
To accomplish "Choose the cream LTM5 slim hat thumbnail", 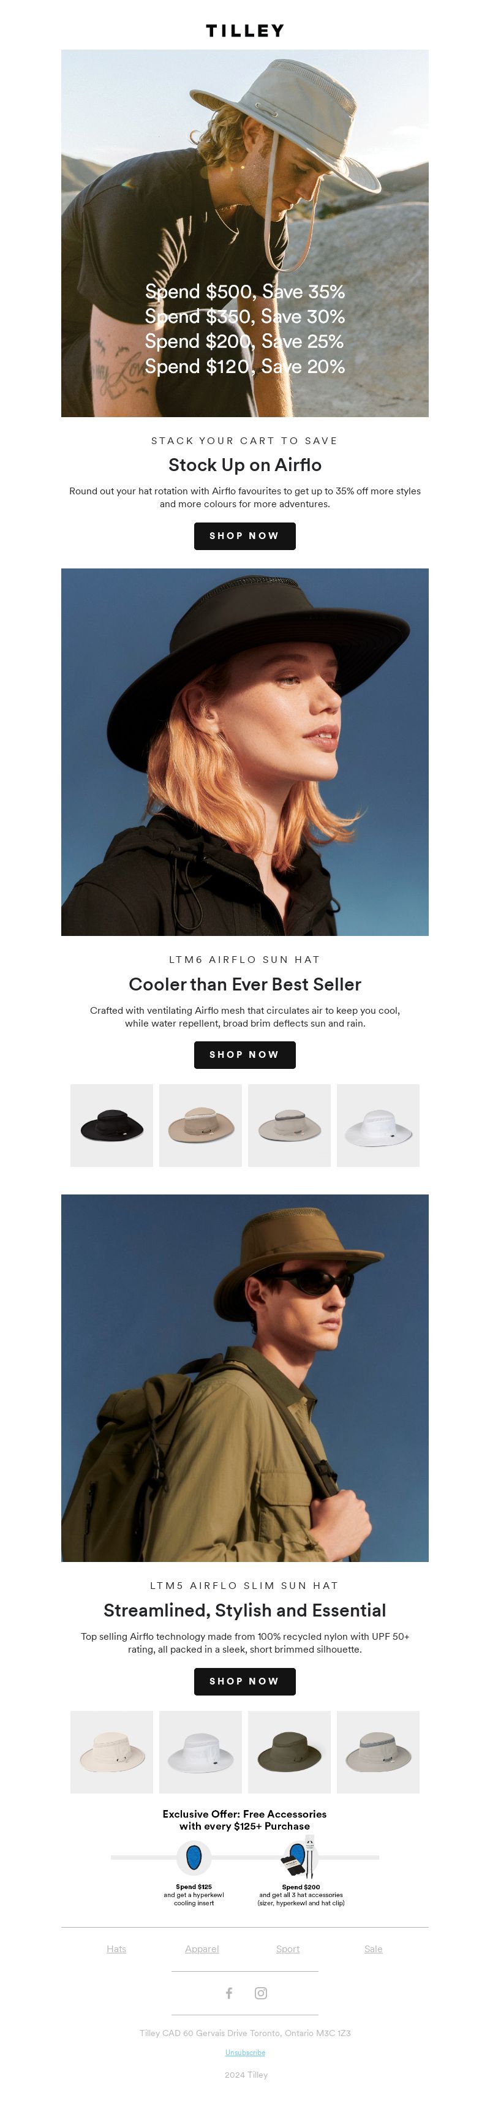I will click(111, 1751).
